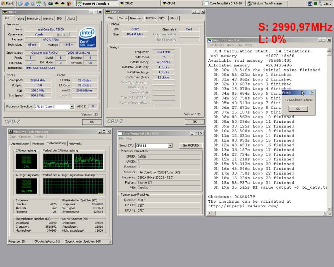Open the Mainboard tab in left CPU-Z
Image resolution: width=334 pixels, height=267 pixels.
click(34, 19)
